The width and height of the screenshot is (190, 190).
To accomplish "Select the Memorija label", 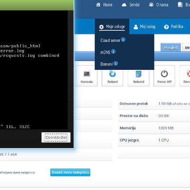I will tap(128, 128).
